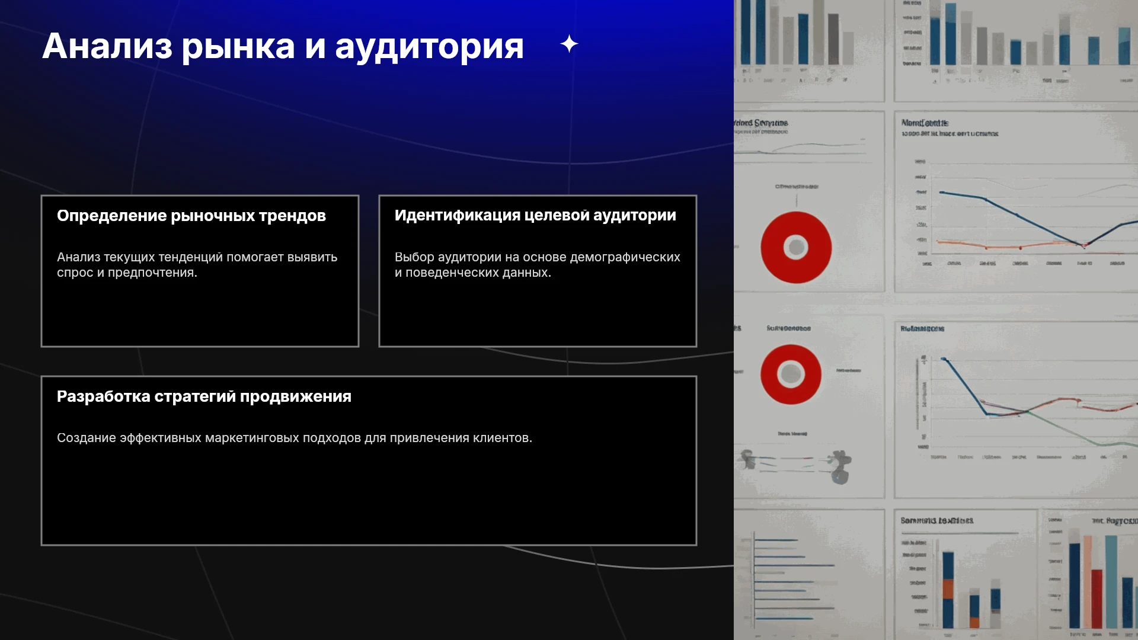Click the upper red donut chart

pos(796,247)
